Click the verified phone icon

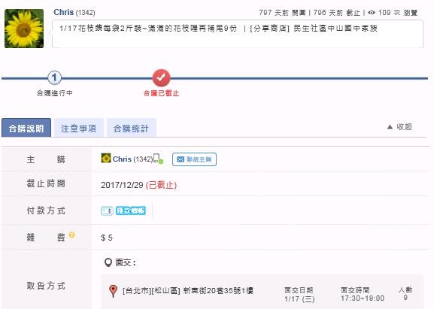(158, 159)
